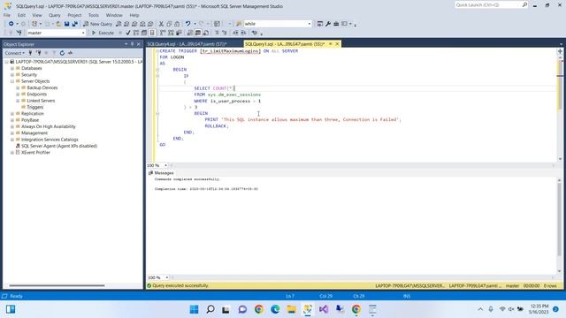Image resolution: width=566 pixels, height=318 pixels.
Task: Open the Query menu
Action: pos(55,15)
